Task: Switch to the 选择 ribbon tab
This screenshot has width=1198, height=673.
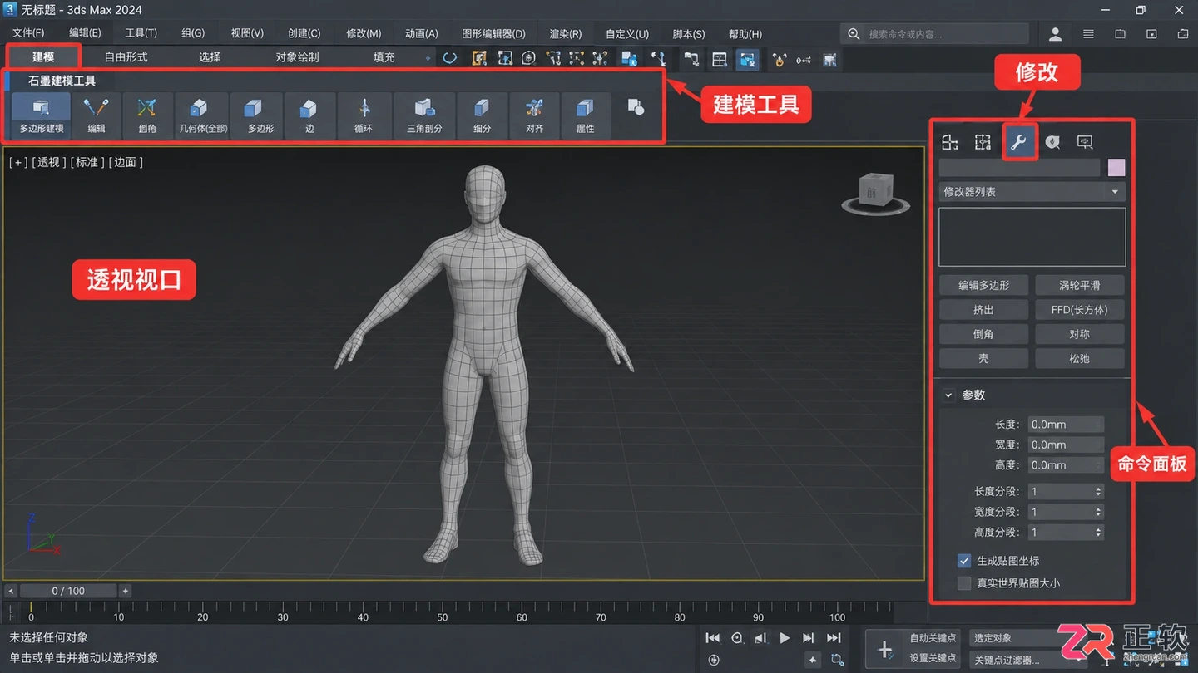Action: (210, 57)
